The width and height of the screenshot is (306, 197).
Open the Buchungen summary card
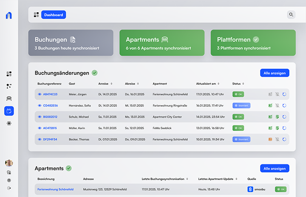71,43
